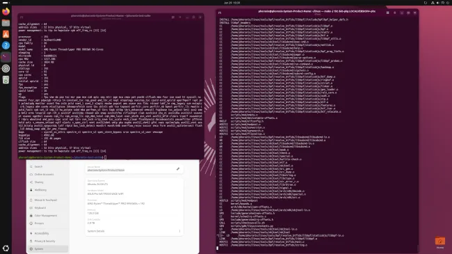Screen dimensions: 452x254
Task: Click the memory value '128.0 GiB' in Settings
Action: tap(92, 214)
